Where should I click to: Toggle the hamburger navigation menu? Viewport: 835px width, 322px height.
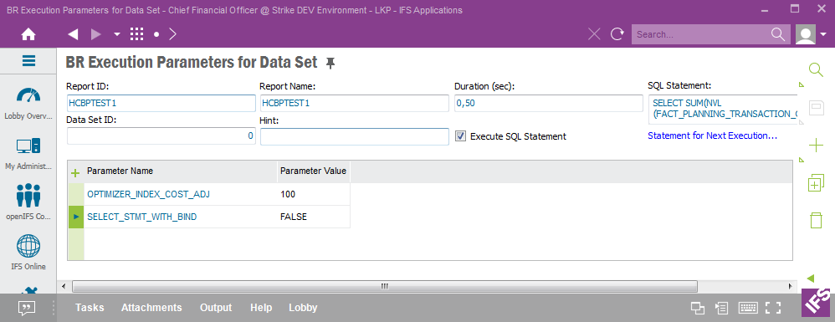pos(28,61)
